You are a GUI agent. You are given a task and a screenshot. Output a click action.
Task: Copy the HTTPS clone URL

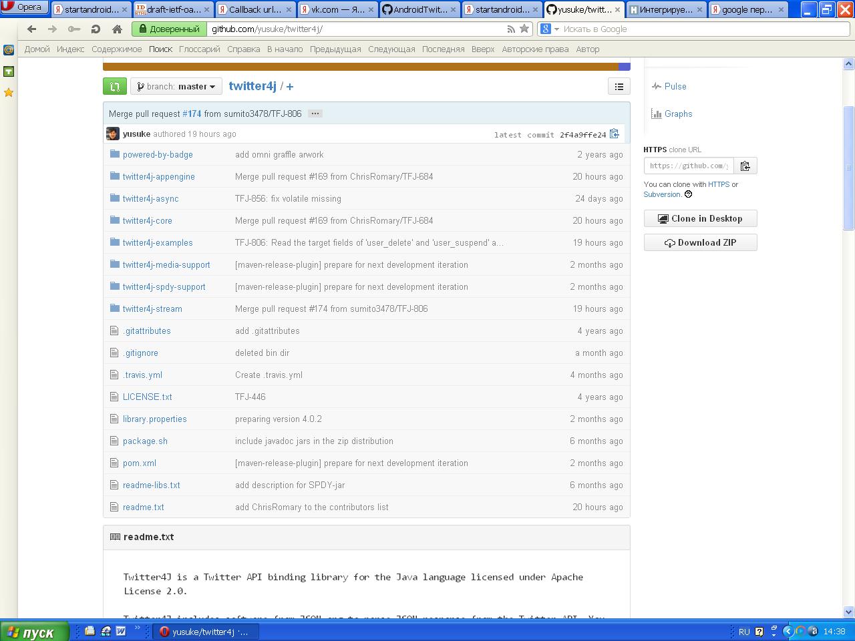745,166
